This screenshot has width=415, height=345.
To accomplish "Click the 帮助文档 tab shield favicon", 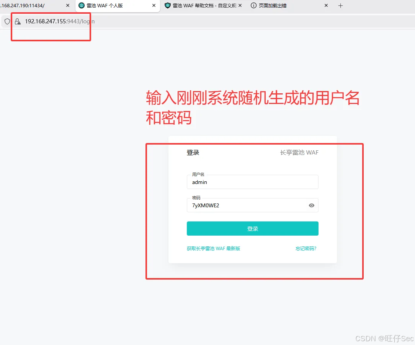I will tap(168, 6).
